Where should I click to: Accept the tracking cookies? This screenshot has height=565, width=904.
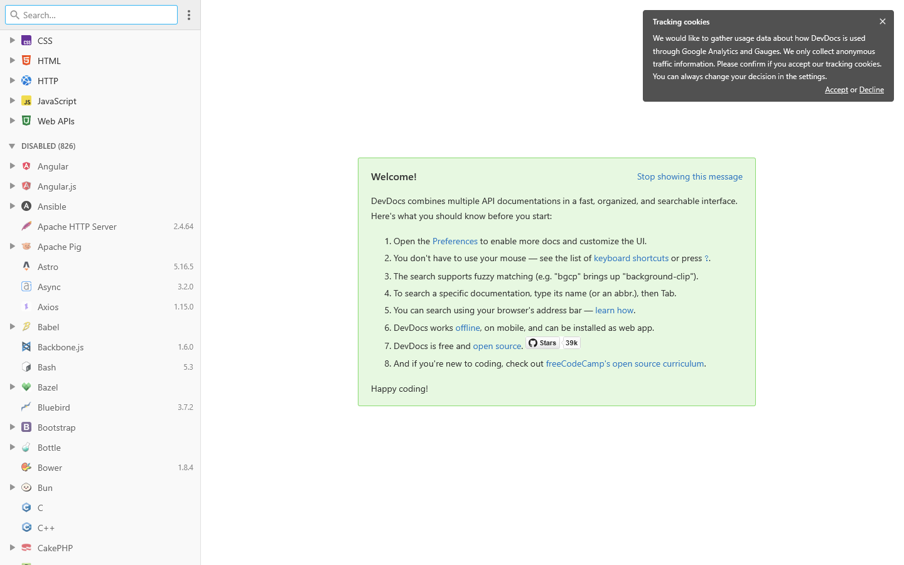pos(836,90)
